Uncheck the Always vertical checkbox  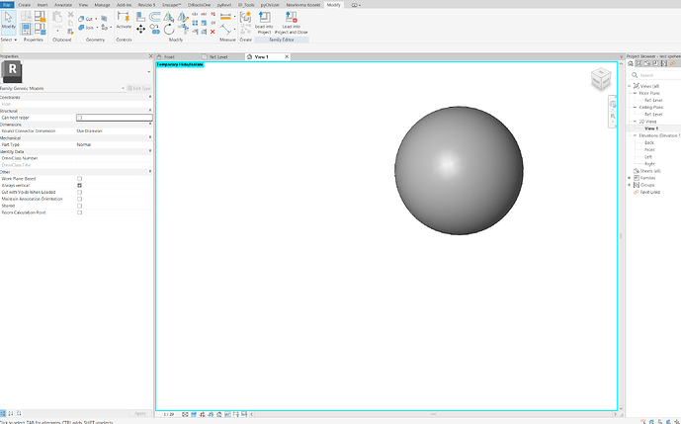pos(79,186)
